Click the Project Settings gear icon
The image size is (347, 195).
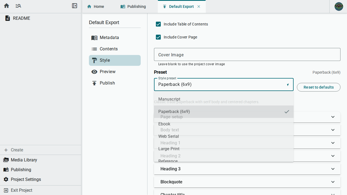click(x=6, y=179)
